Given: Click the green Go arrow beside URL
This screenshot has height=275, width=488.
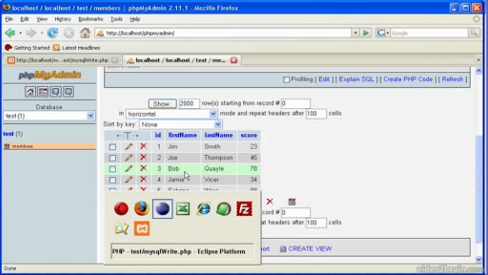Looking at the screenshot, I should [x=366, y=33].
